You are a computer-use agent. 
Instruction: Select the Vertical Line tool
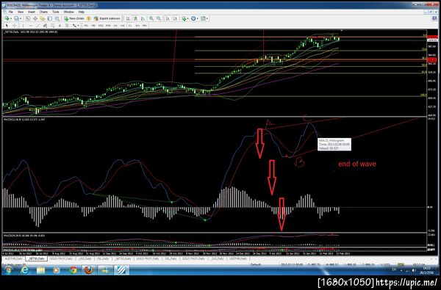coord(23,26)
